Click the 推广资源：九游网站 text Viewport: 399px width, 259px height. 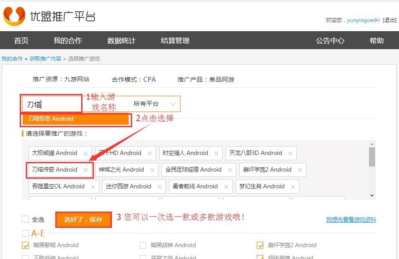[x=61, y=79]
